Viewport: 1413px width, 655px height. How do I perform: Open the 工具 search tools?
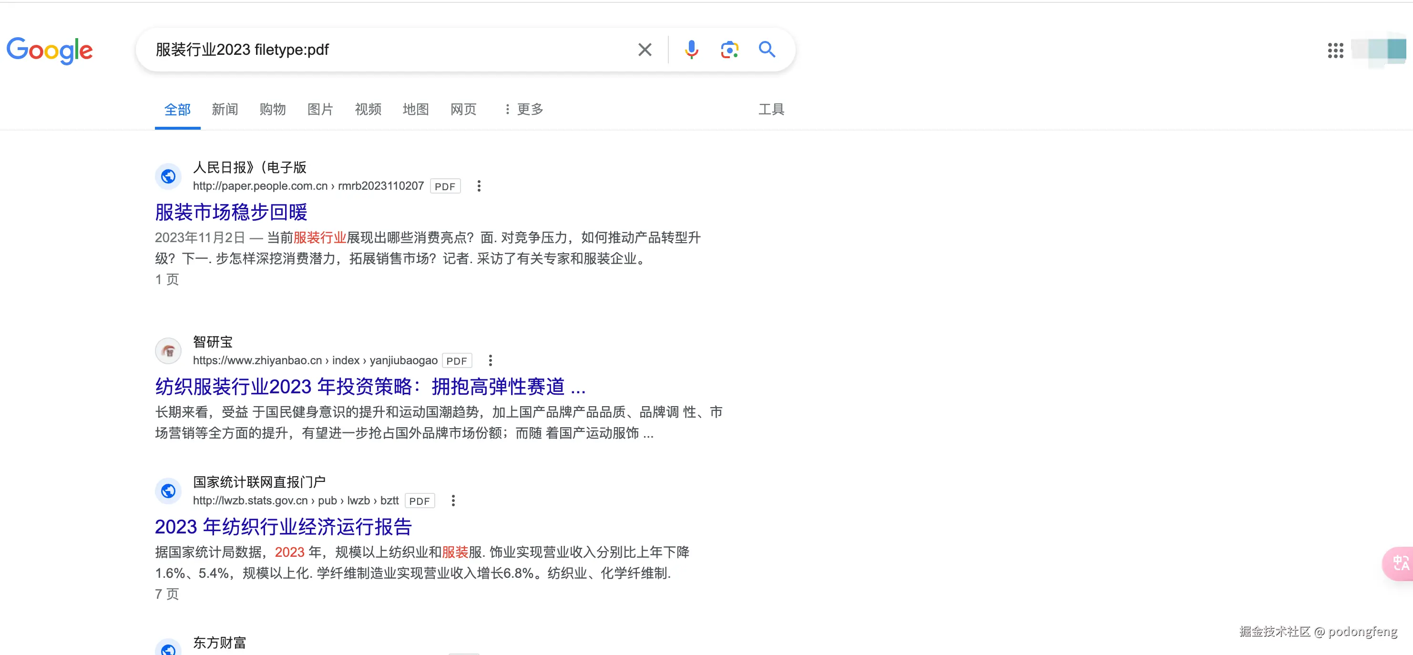(x=771, y=109)
